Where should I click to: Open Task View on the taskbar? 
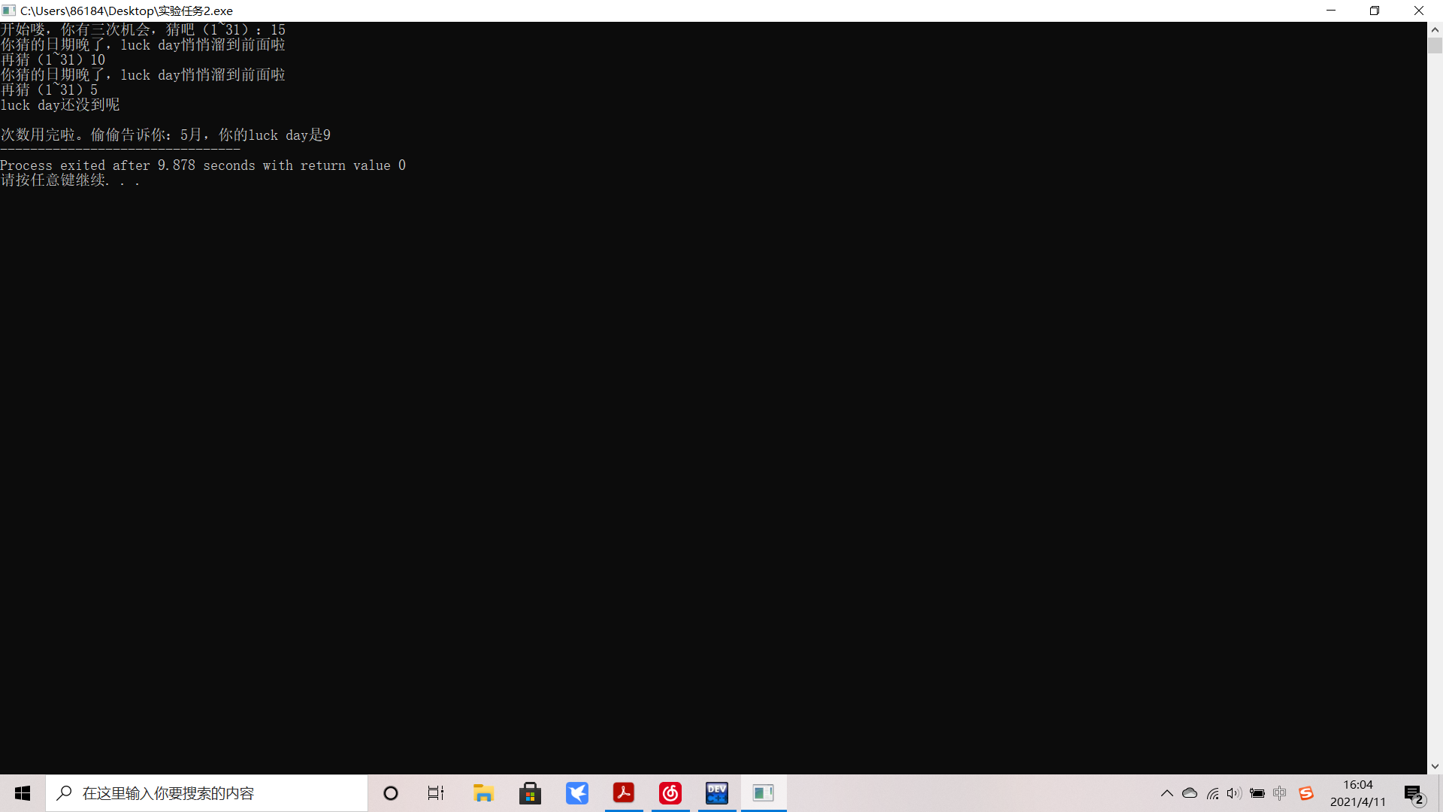click(x=436, y=793)
